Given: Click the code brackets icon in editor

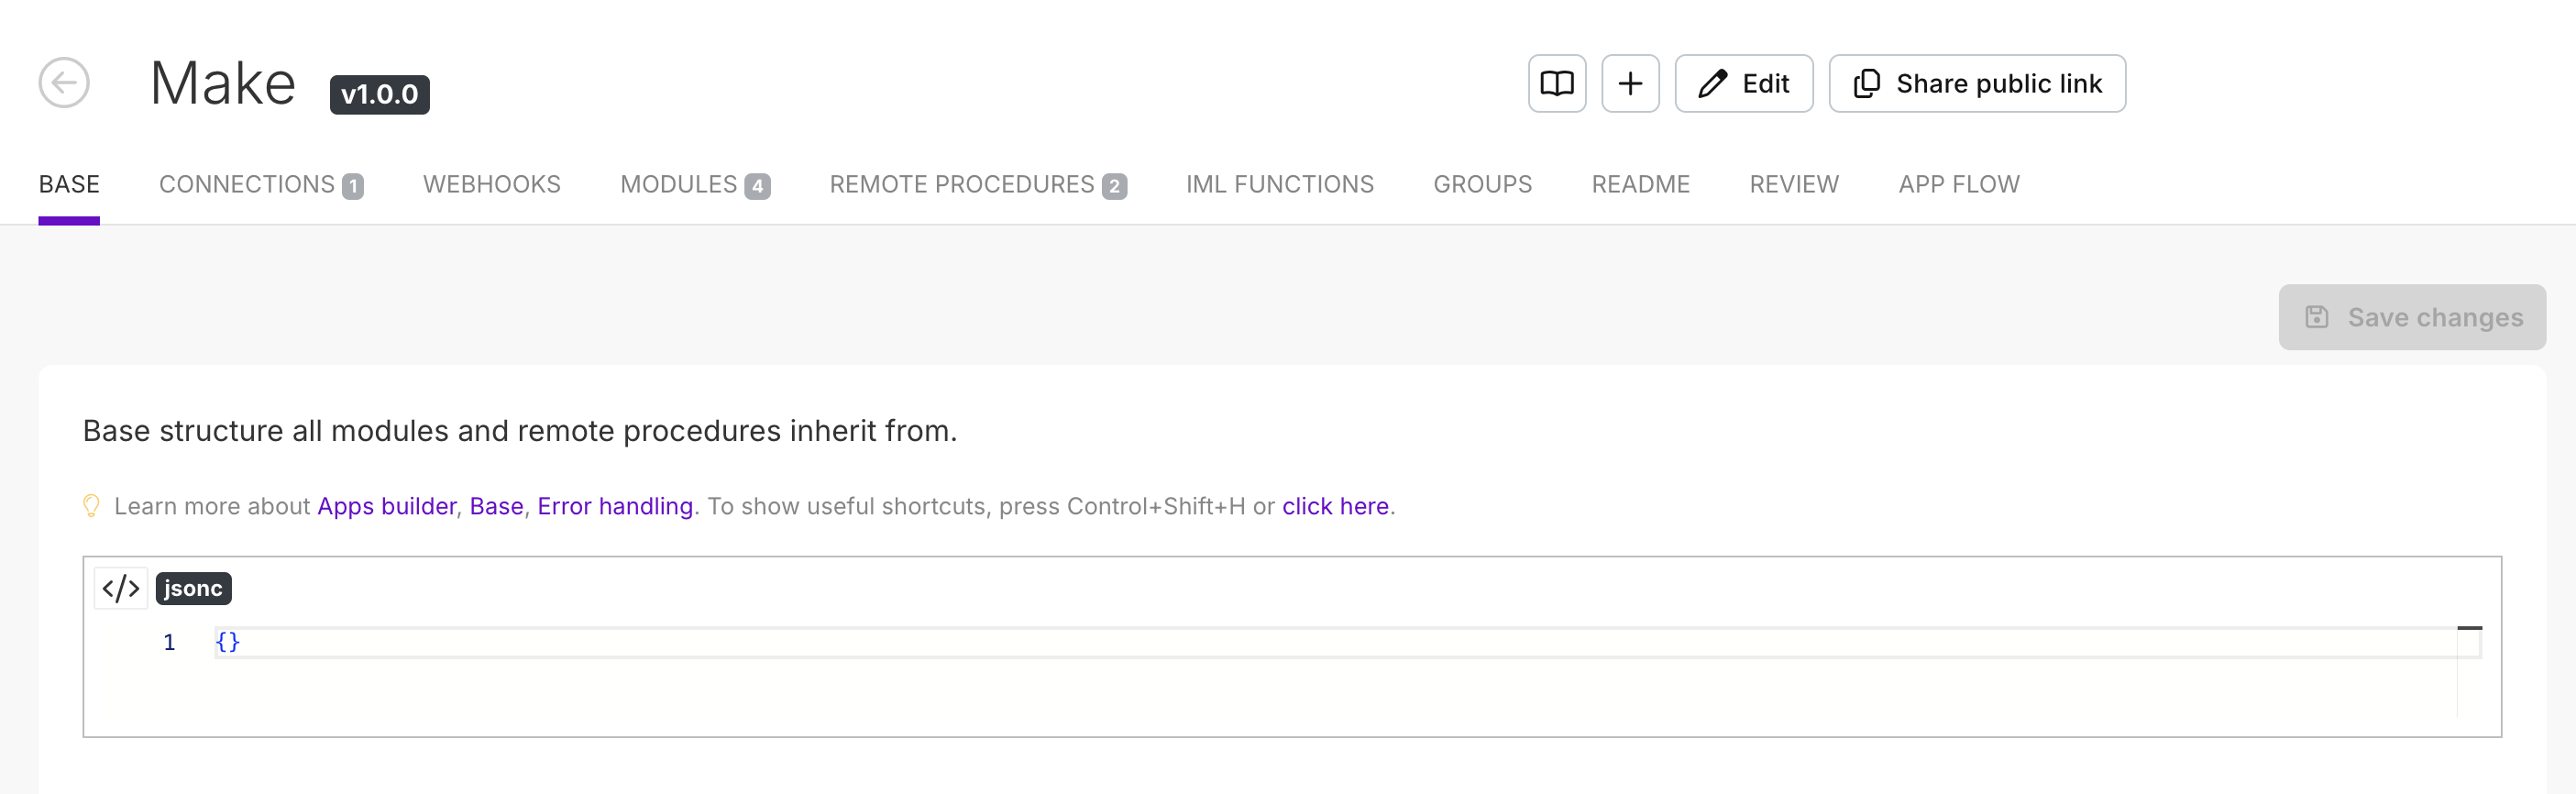Looking at the screenshot, I should pyautogui.click(x=121, y=588).
